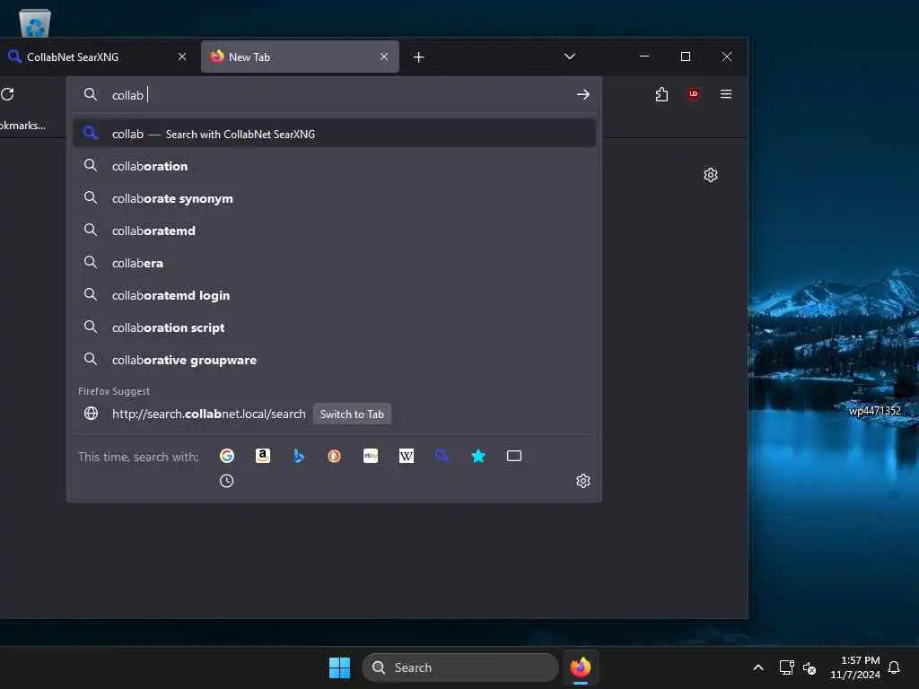Viewport: 919px width, 689px height.
Task: Open the search.collabnet.local/search suggestion URL
Action: click(208, 414)
